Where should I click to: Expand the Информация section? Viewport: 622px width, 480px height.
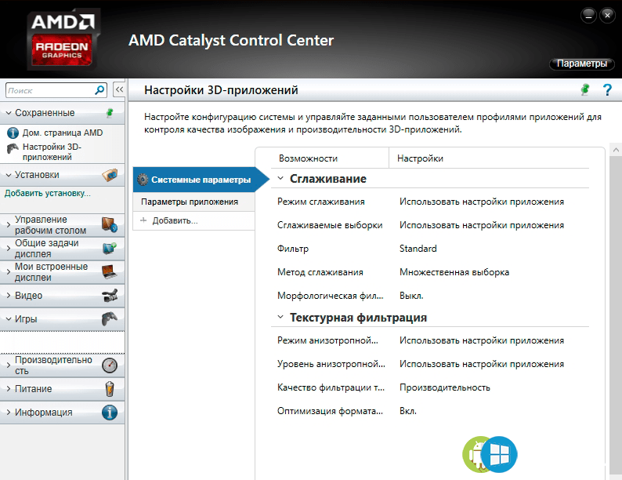pos(9,412)
